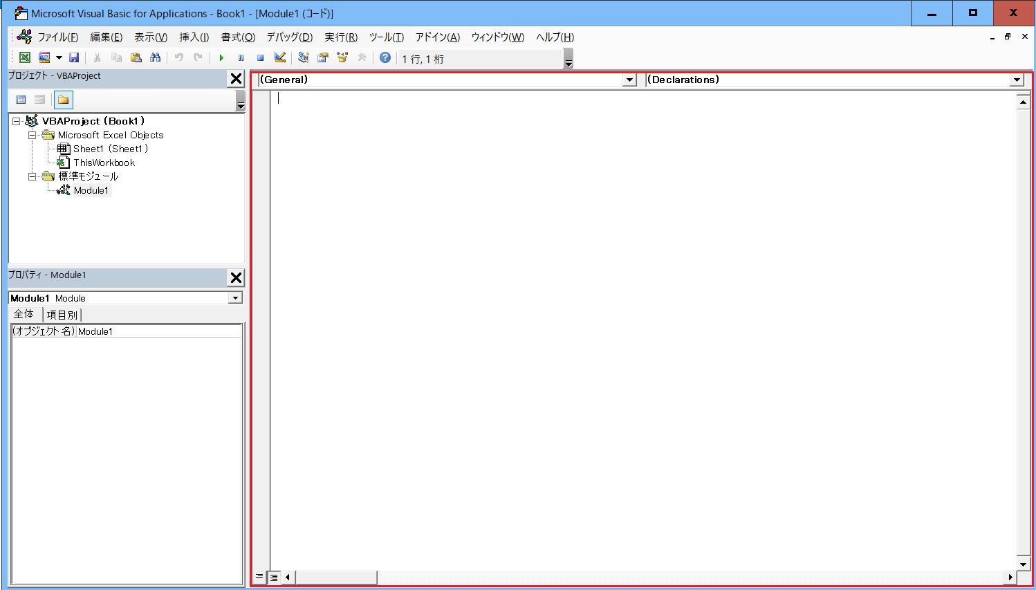Collapse the Microsoft Excel Objects folder

click(x=32, y=135)
